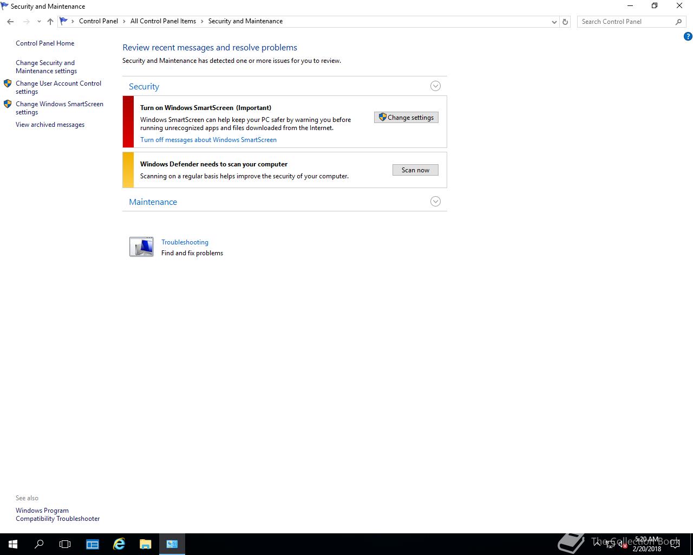Select the All Control Panel Items breadcrumb
Image resolution: width=693 pixels, height=555 pixels.
[163, 21]
